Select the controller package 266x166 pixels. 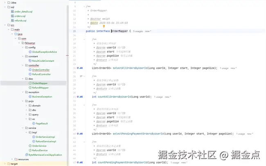[x=34, y=65]
